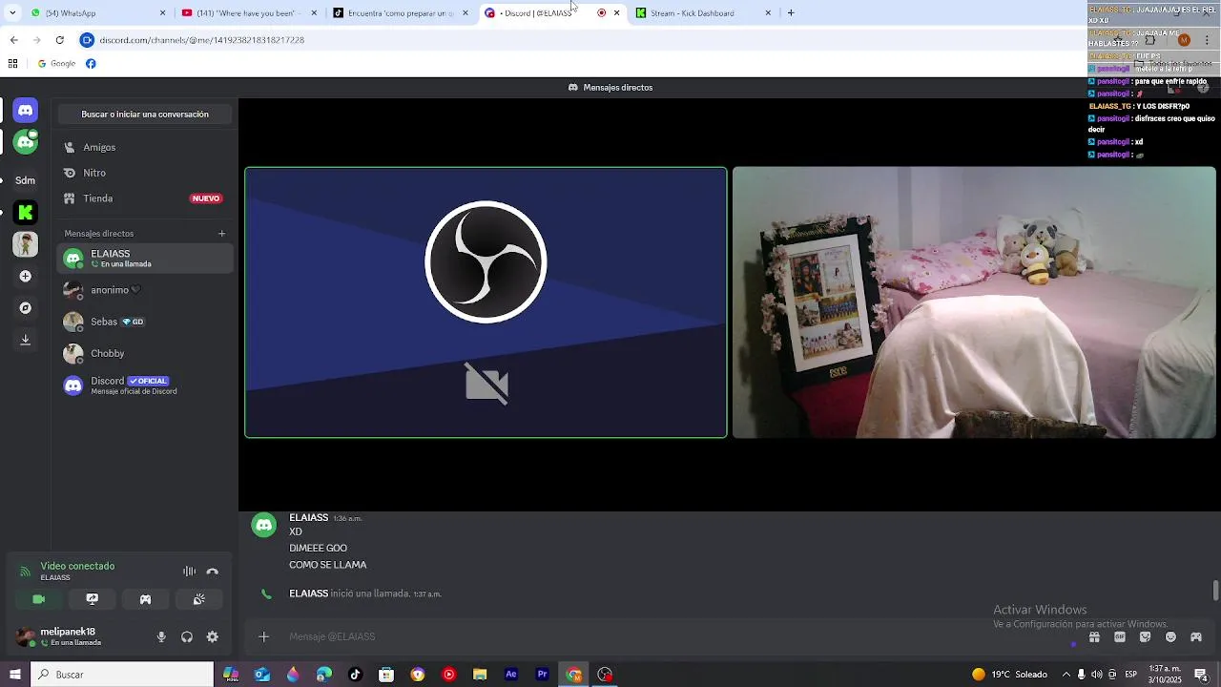This screenshot has width=1221, height=687.
Task: Switch to WhatsApp browser tab
Action: [x=99, y=13]
